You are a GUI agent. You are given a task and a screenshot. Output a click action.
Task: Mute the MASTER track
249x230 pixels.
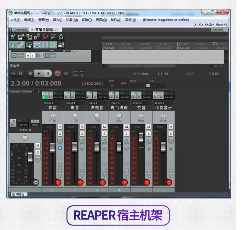(38, 145)
